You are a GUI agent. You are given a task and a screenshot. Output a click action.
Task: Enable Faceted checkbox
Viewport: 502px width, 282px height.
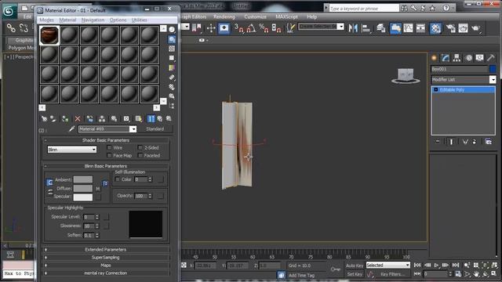coord(140,155)
